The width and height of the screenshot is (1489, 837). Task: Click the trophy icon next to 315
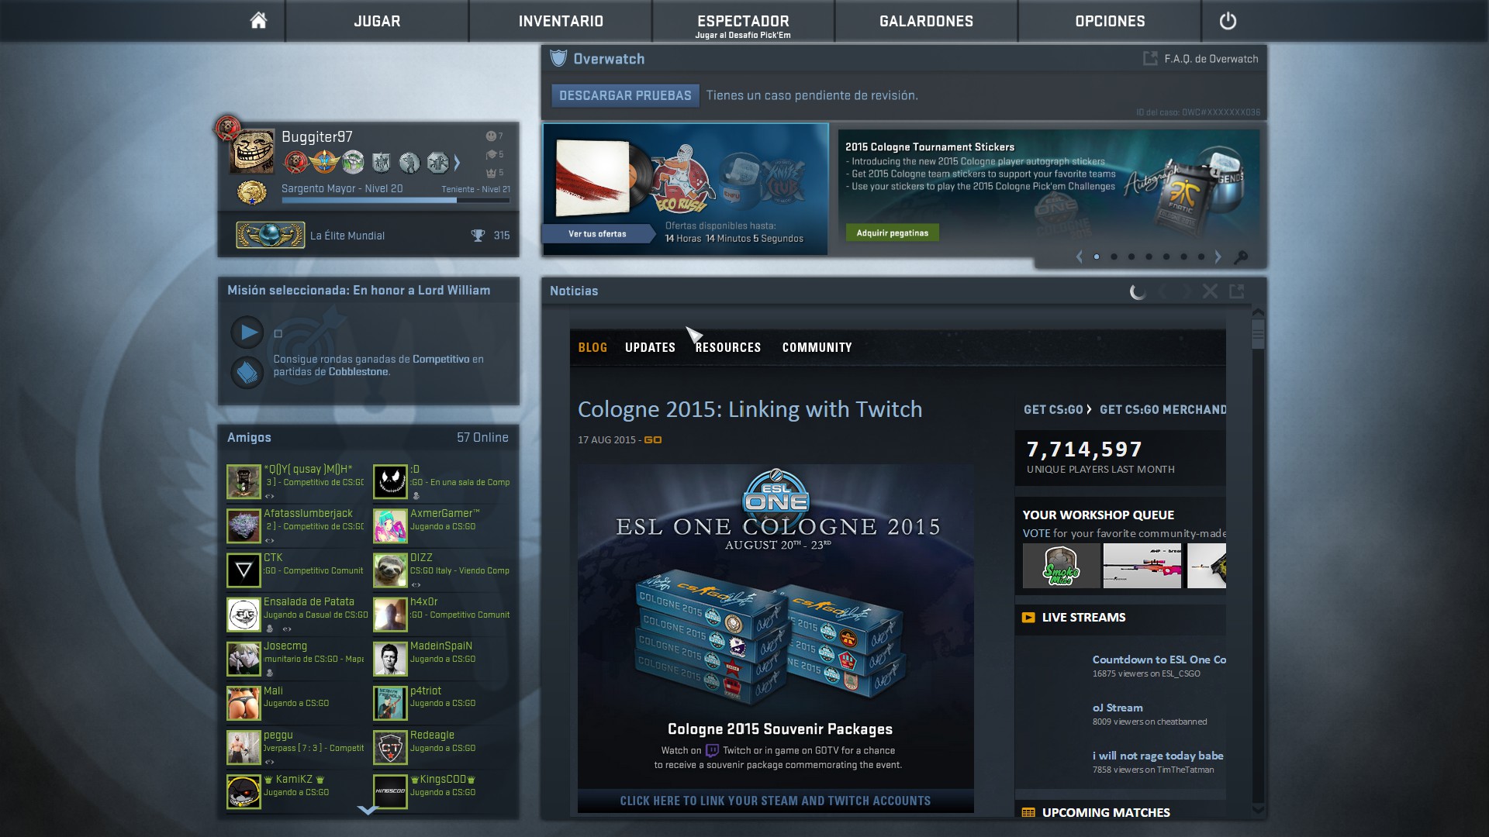(x=478, y=236)
